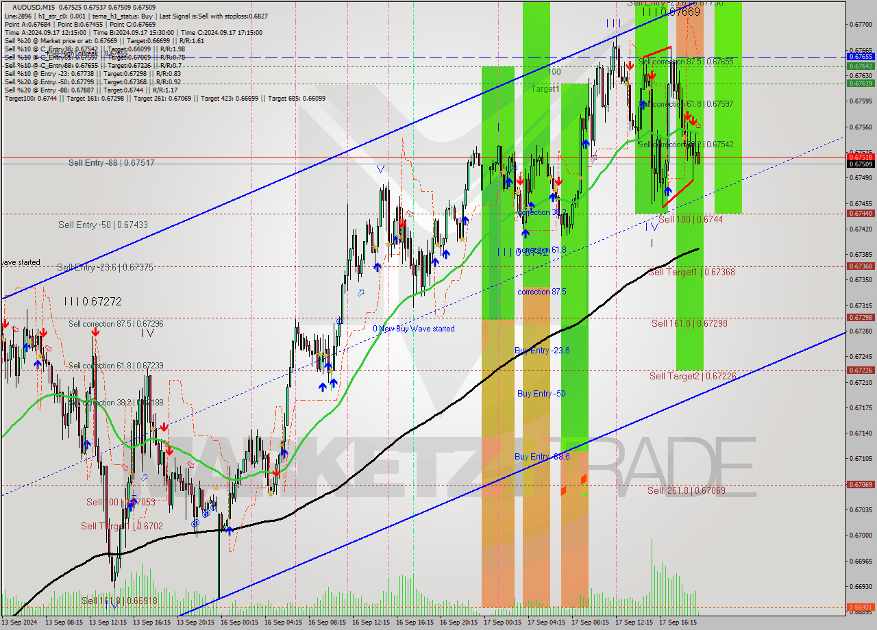Click the red 0.67518 price tag
The width and height of the screenshot is (877, 630).
pos(861,157)
